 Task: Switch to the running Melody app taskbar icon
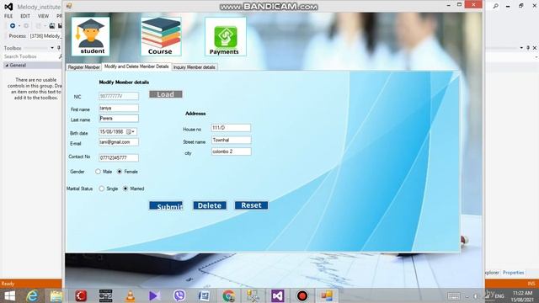point(327,295)
